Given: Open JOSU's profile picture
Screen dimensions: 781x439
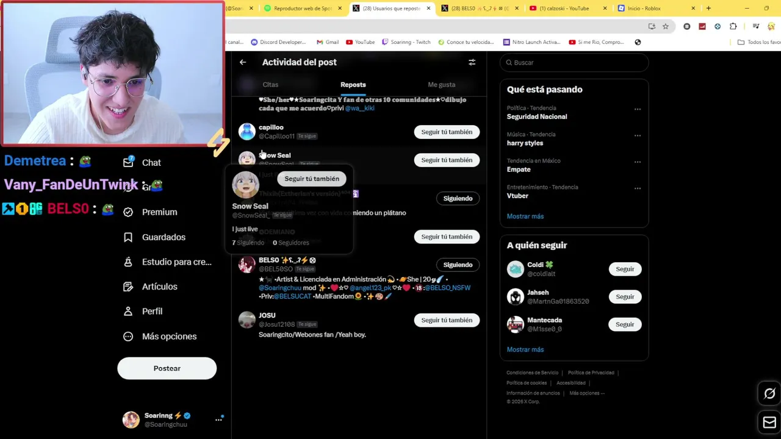Looking at the screenshot, I should click(x=247, y=320).
